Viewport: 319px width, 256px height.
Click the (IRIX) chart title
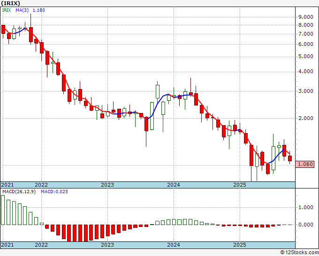pyautogui.click(x=11, y=3)
